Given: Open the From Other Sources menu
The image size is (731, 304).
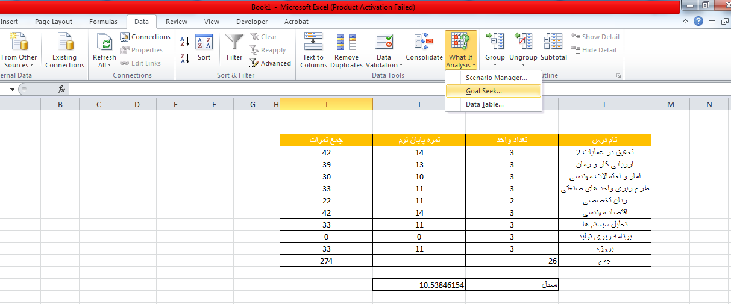Looking at the screenshot, I should pyautogui.click(x=19, y=51).
